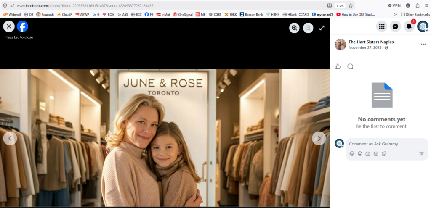Image resolution: width=431 pixels, height=208 pixels.
Task: Zoom in on the photo
Action: point(294,28)
